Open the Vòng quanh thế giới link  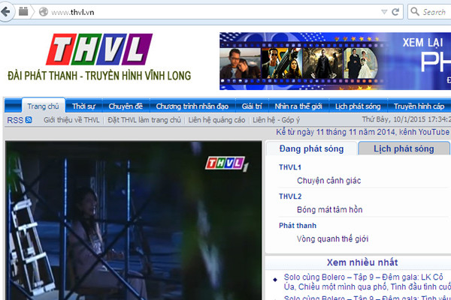coord(332,239)
